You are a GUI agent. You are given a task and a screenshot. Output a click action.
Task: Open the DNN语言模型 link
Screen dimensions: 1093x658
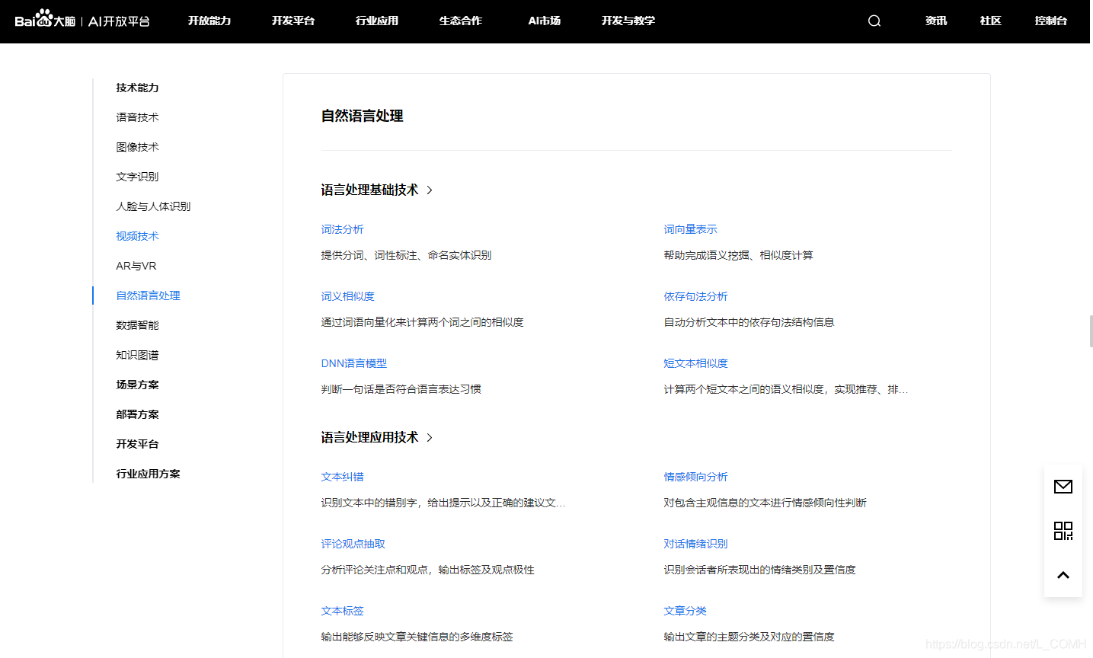354,363
